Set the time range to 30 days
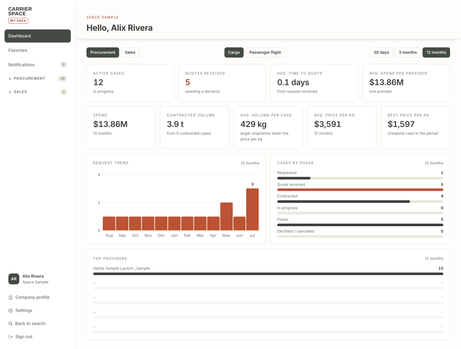The image size is (461, 349). [381, 52]
